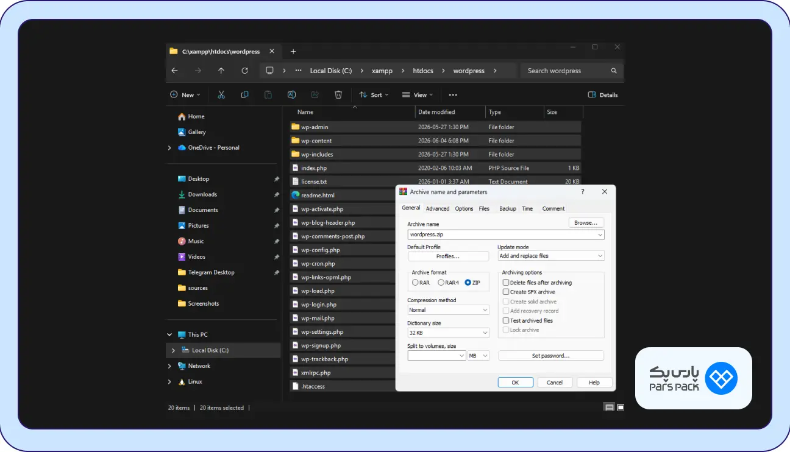Switch to the Time tab
This screenshot has height=452, width=790.
(527, 208)
